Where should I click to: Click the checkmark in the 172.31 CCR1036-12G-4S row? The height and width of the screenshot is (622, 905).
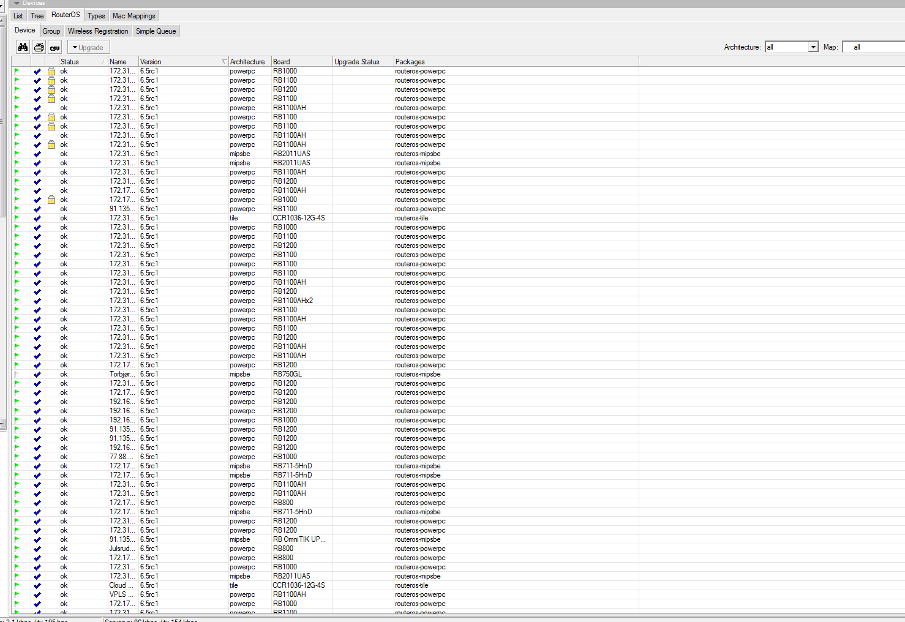37,218
